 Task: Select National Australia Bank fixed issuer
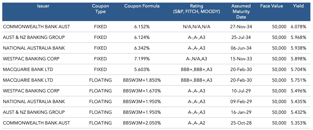click(x=34, y=48)
